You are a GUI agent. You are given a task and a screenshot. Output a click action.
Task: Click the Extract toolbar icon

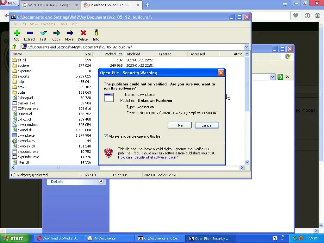pos(30,33)
